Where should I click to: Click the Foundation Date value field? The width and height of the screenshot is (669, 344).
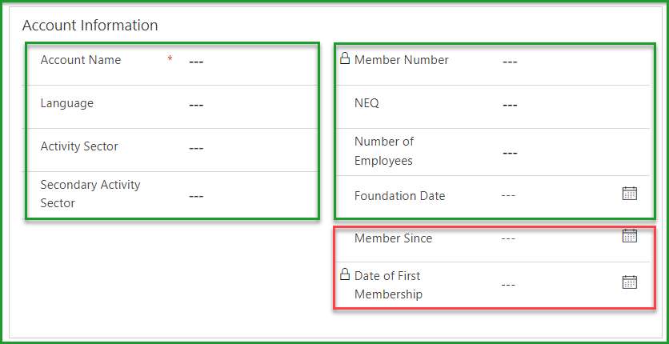(508, 195)
